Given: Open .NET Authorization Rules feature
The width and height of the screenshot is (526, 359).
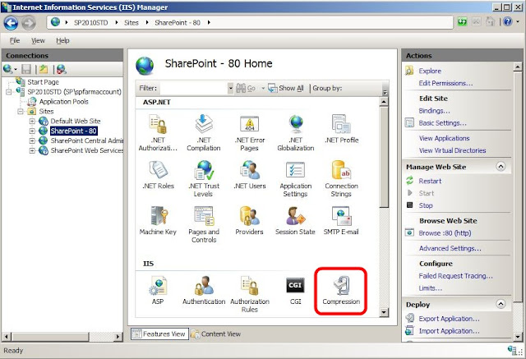Looking at the screenshot, I should (158, 133).
